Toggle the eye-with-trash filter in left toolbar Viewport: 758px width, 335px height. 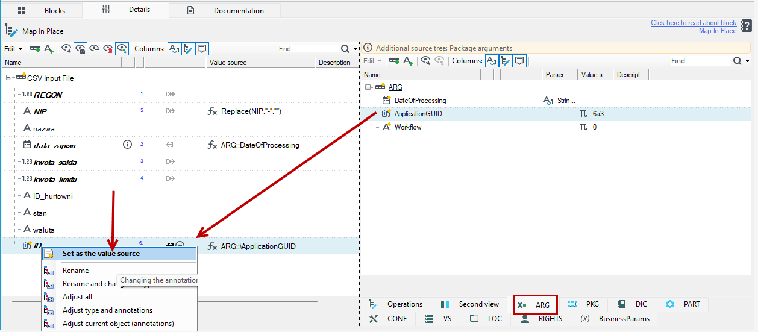coord(108,49)
